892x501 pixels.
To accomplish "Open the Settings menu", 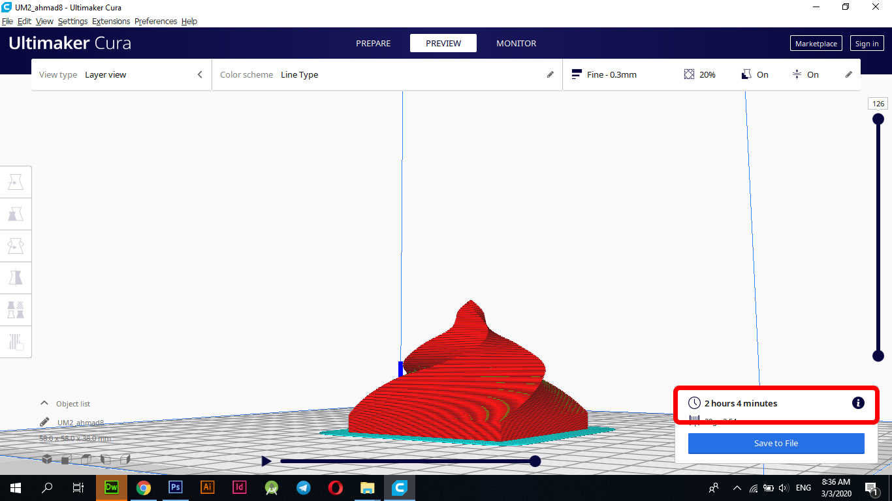I will click(72, 21).
